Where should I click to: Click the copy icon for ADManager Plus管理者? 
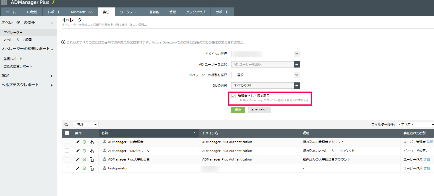pyautogui.click(x=92, y=142)
